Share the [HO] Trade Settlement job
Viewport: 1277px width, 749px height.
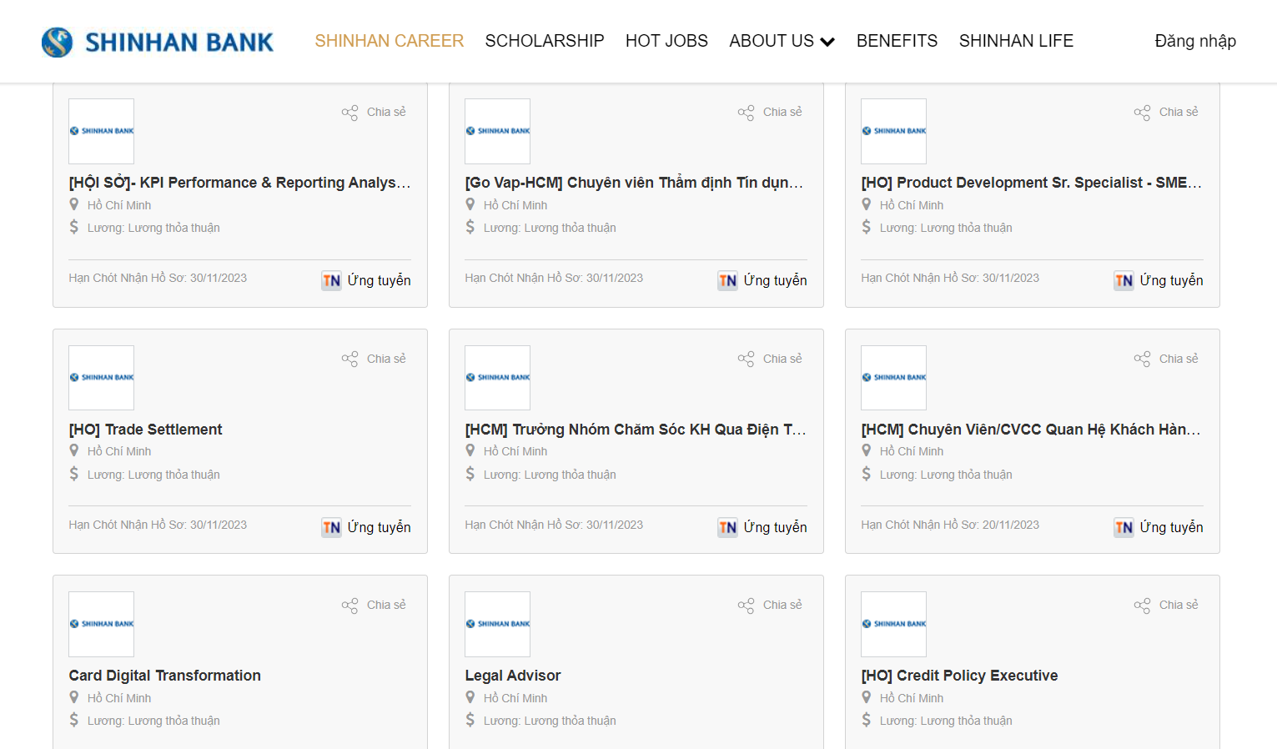point(374,359)
